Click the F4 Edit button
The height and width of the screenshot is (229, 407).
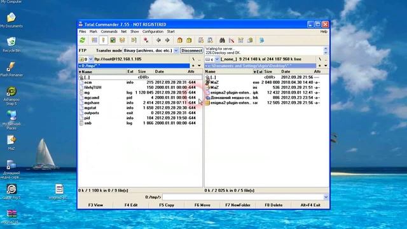pos(131,205)
